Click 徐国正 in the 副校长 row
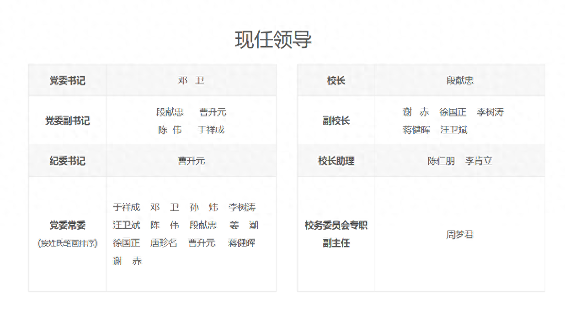The image size is (565, 320). pos(453,112)
